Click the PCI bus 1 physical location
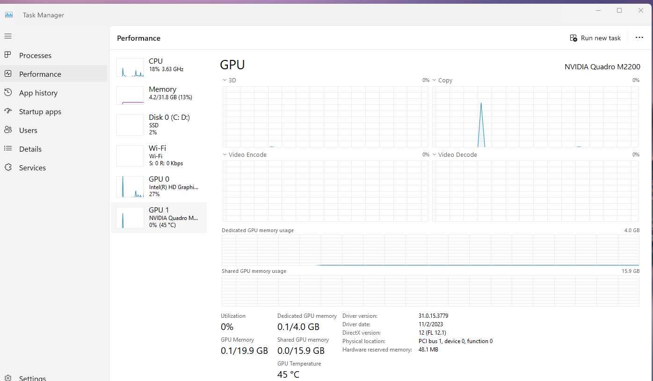 [x=456, y=341]
